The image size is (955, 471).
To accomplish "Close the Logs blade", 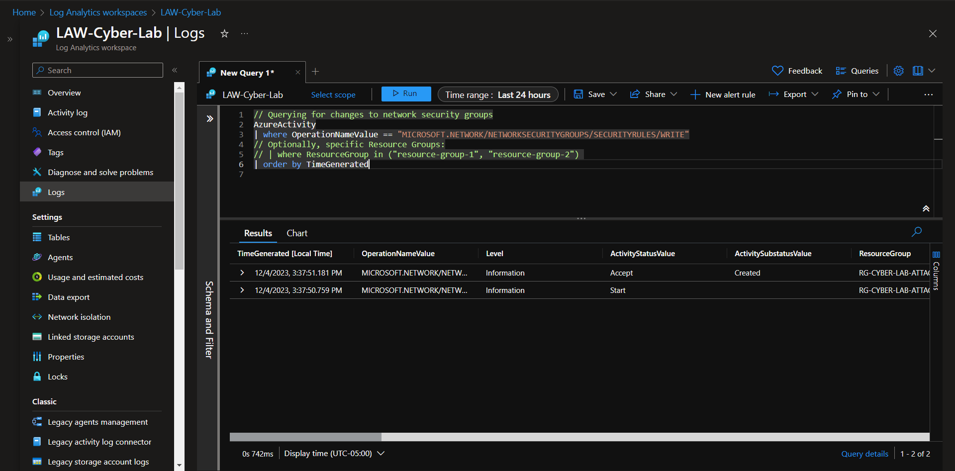I will point(933,33).
